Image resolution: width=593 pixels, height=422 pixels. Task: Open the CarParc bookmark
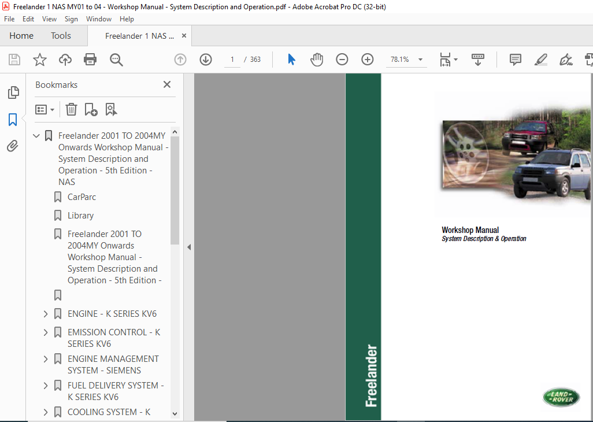[x=81, y=197]
